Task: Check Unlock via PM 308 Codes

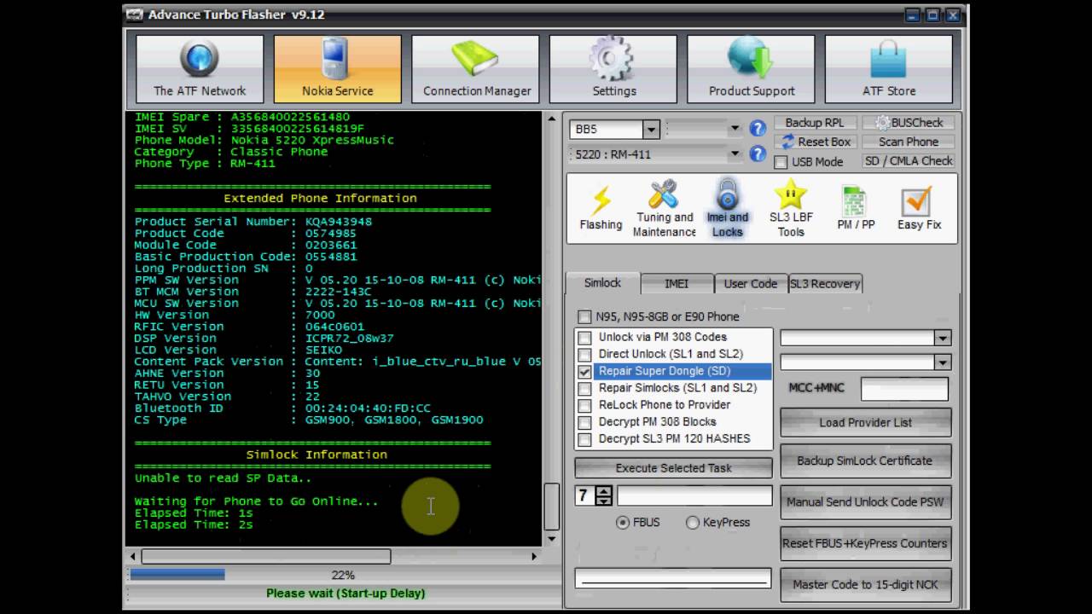Action: tap(584, 337)
